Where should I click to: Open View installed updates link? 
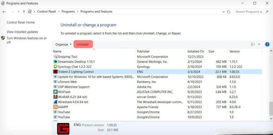22,32
